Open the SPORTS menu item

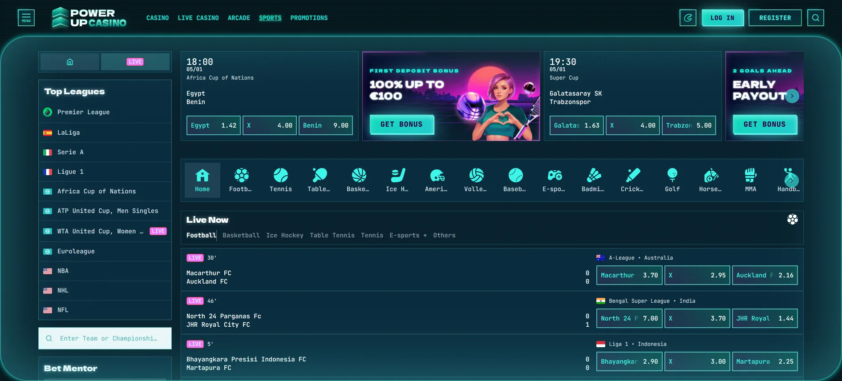tap(270, 18)
